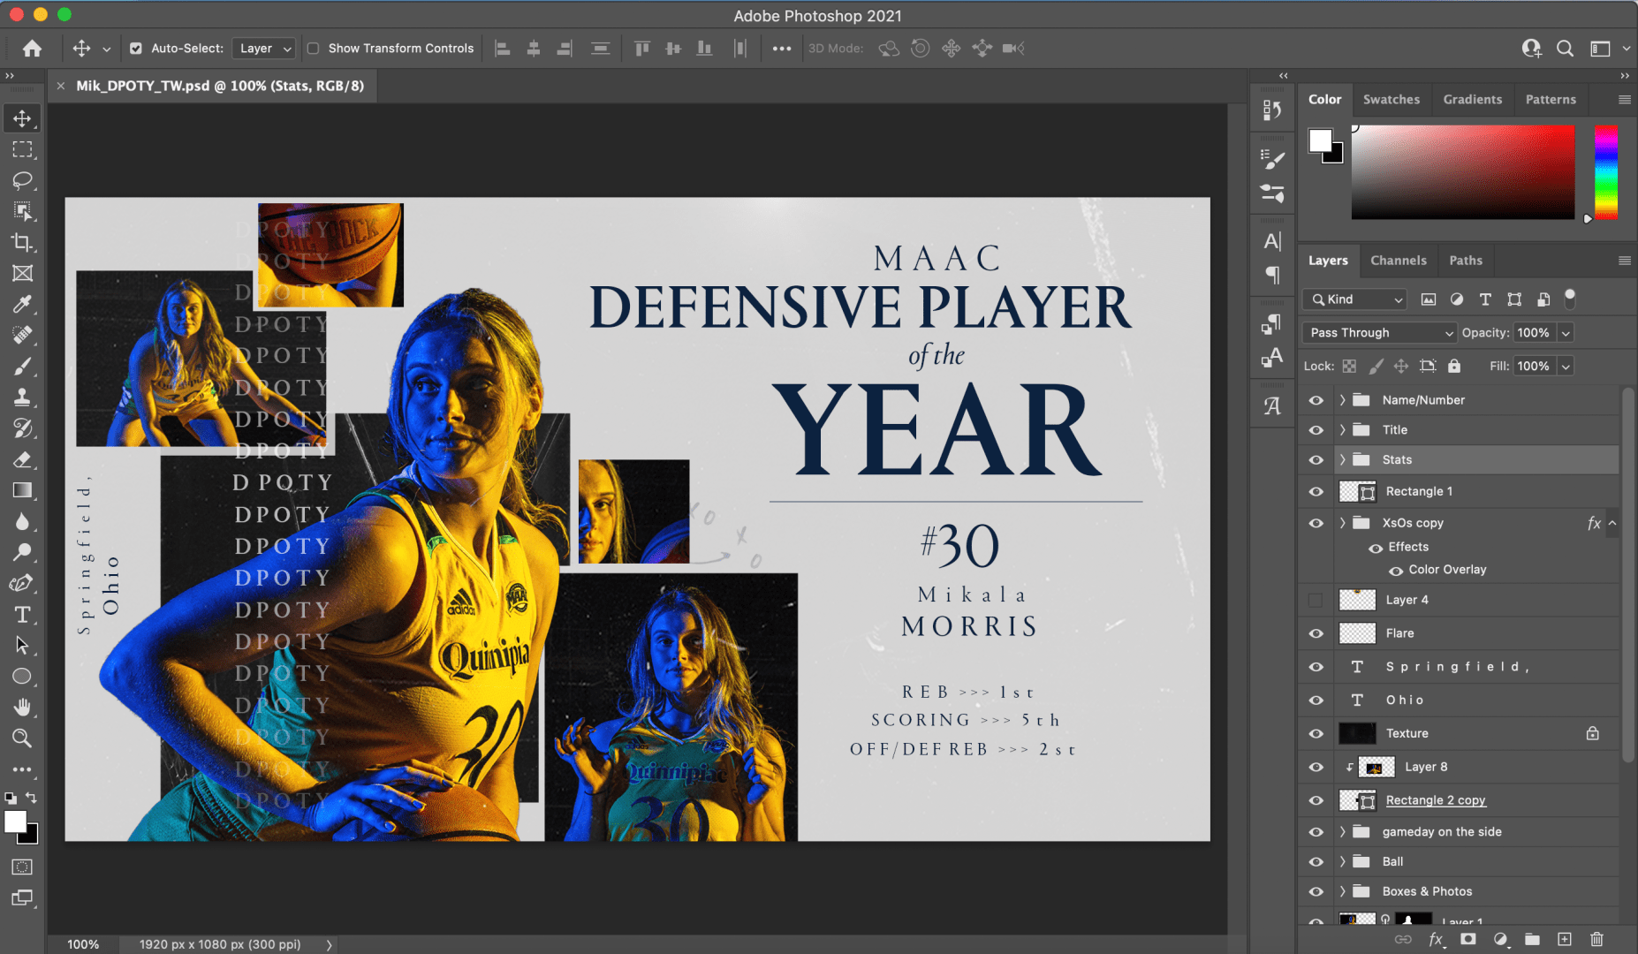Select the Rectangle 2 copy layer

[x=1435, y=800]
